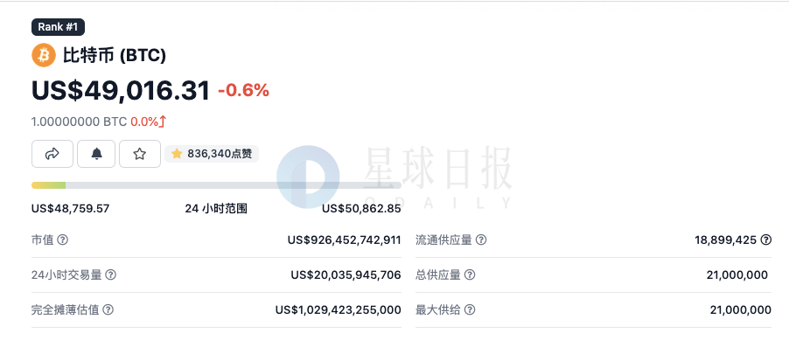Screen dimensions: 789x354
Task: Click the 比特币 (BTC) title
Action: point(115,55)
